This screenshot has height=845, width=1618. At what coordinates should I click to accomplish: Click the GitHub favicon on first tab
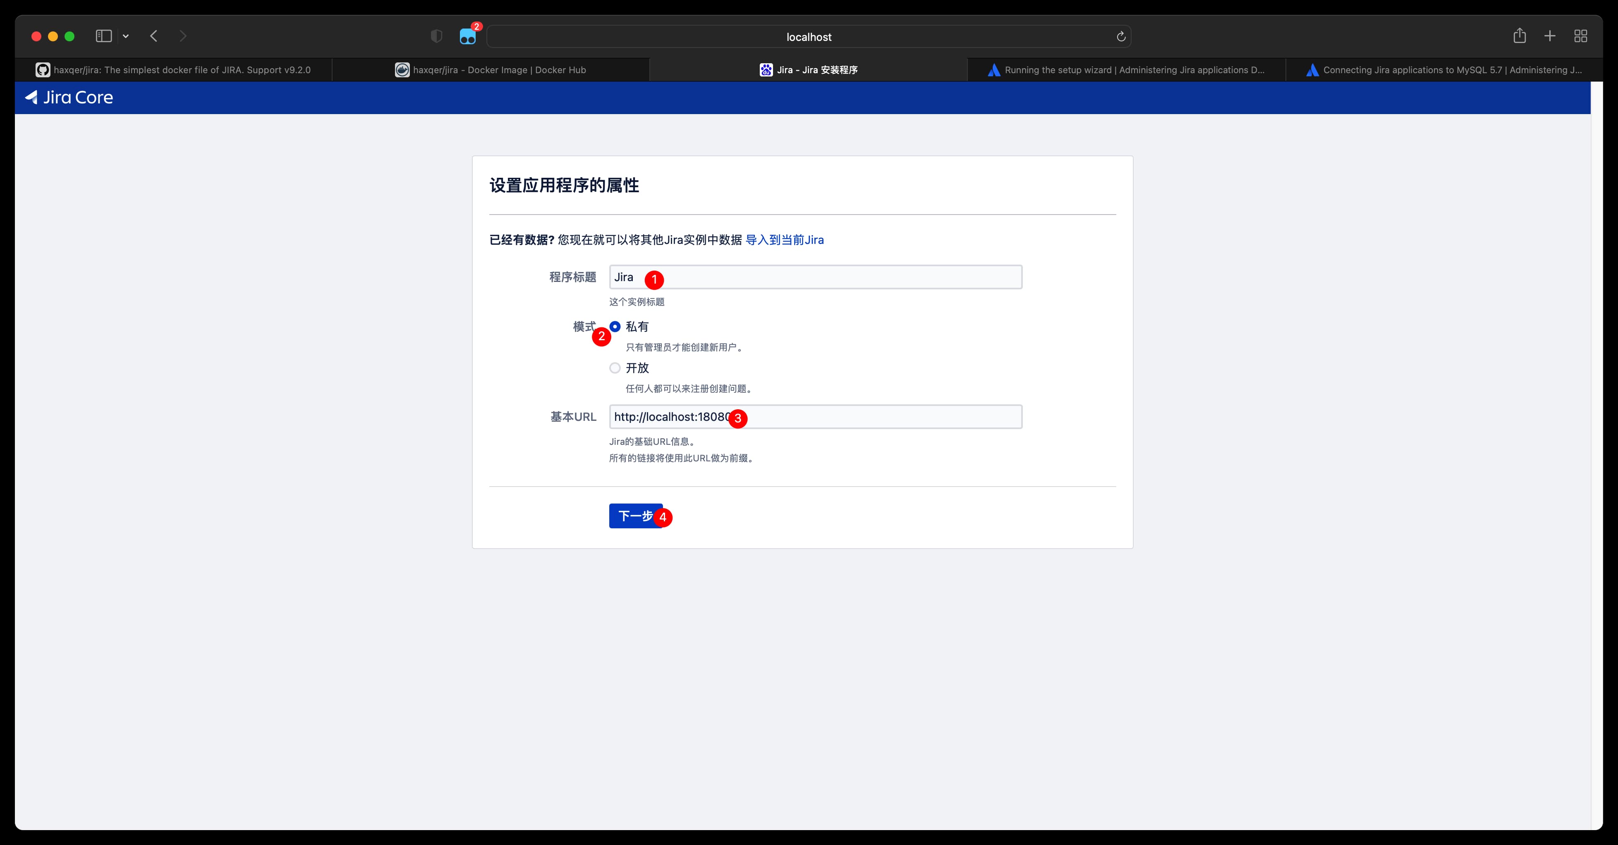click(x=43, y=70)
